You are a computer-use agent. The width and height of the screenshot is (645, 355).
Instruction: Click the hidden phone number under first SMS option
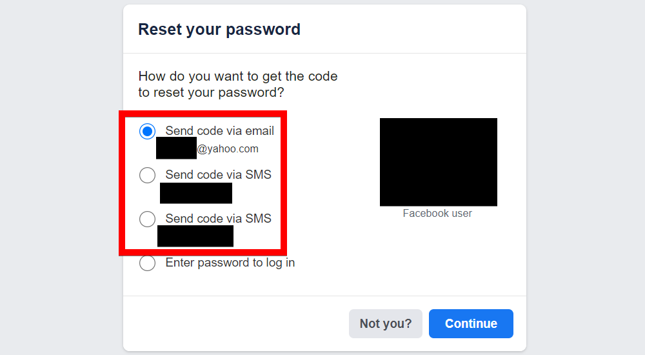tap(196, 193)
